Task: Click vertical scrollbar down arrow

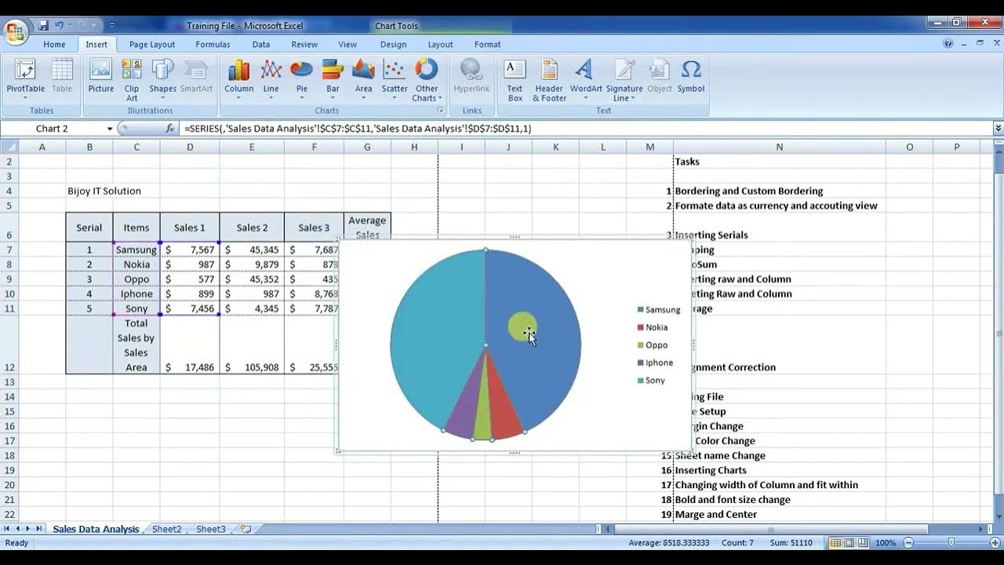Action: click(998, 515)
